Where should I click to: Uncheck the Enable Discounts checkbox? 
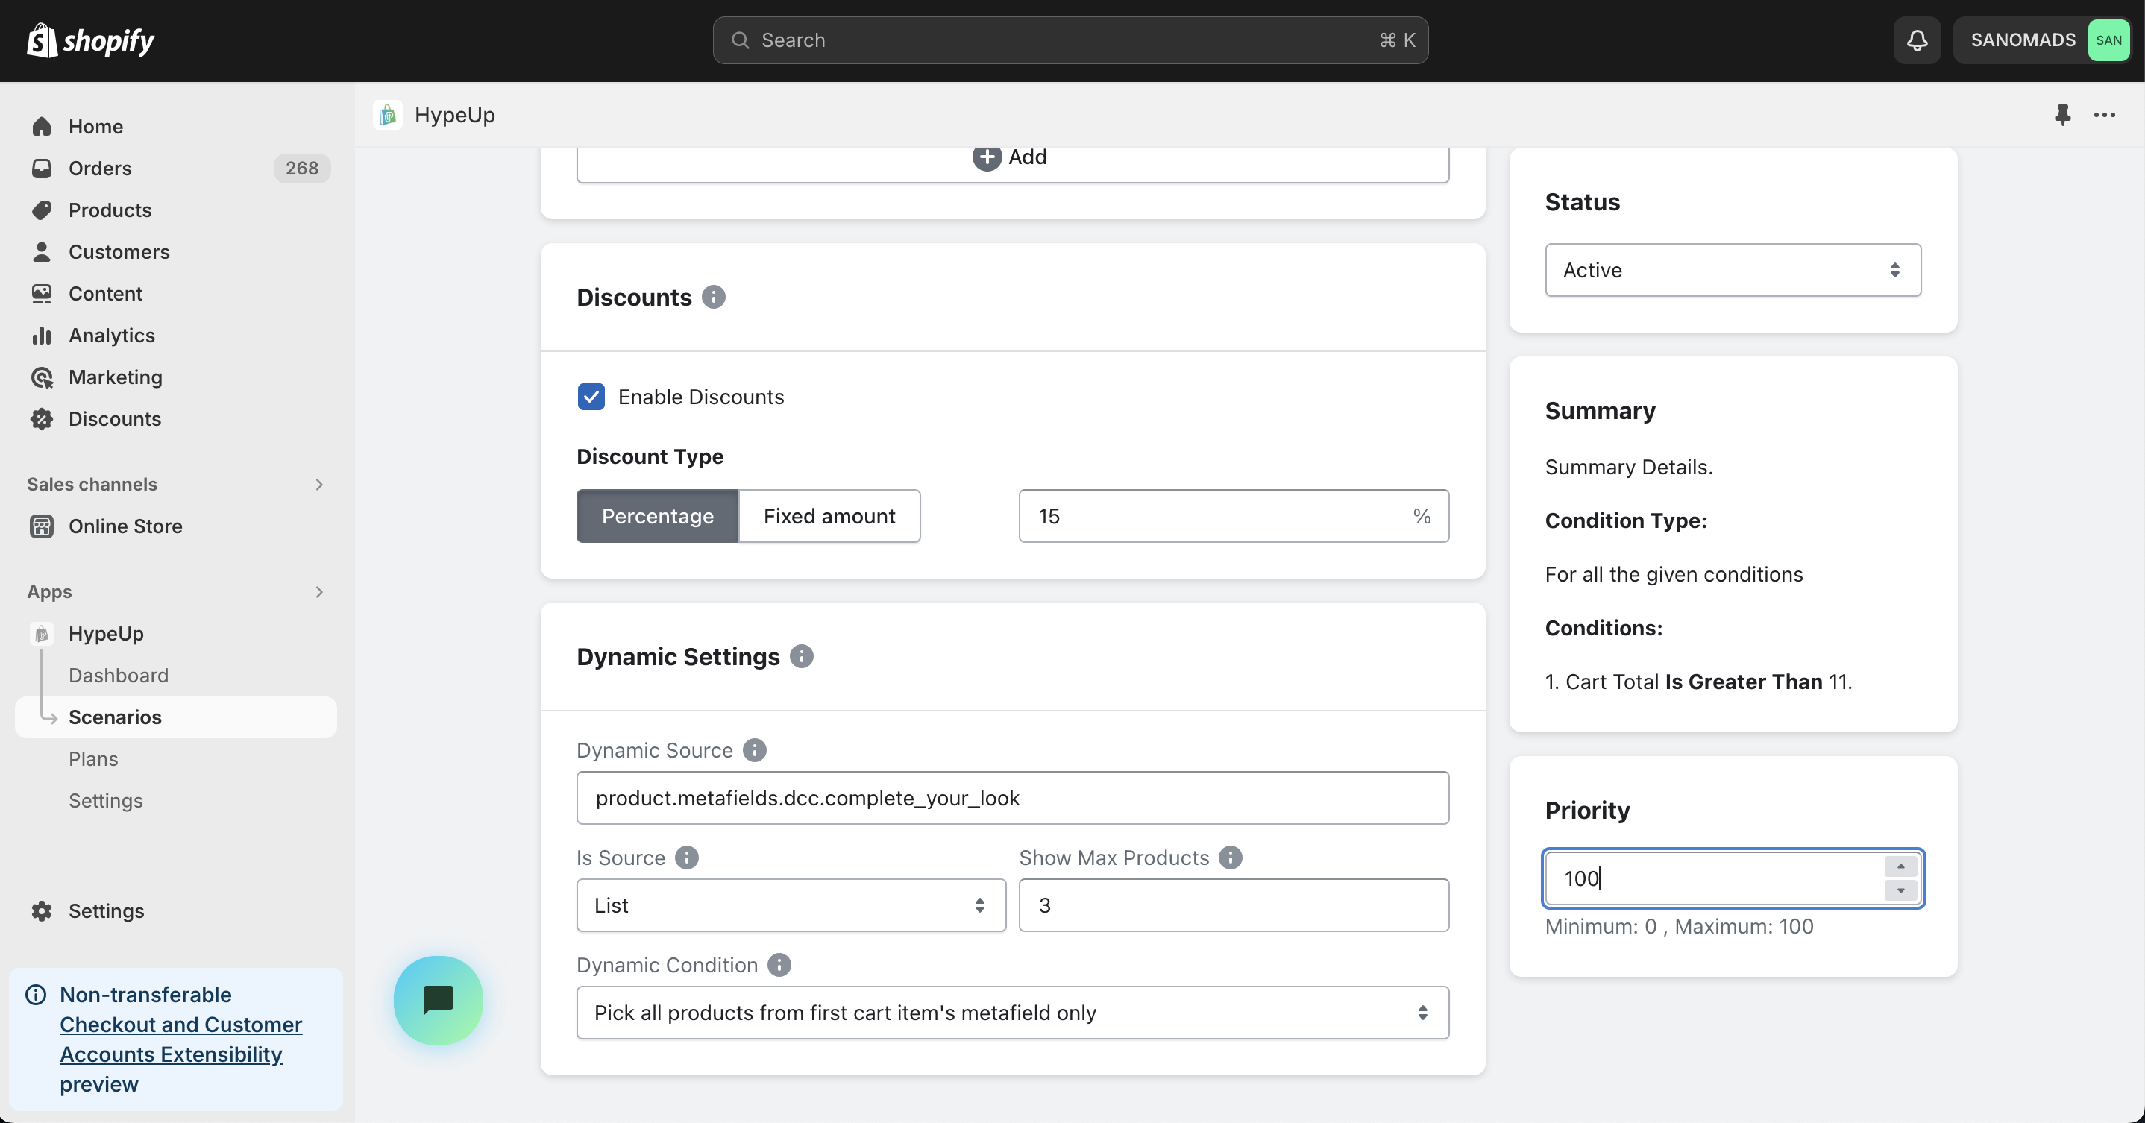pos(591,397)
